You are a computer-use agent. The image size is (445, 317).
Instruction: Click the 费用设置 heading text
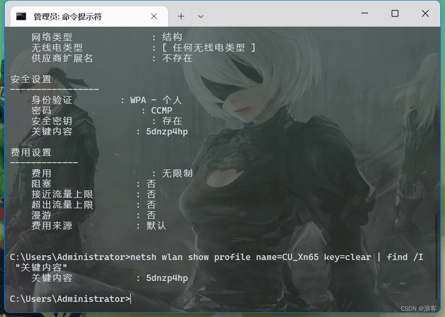(31, 152)
